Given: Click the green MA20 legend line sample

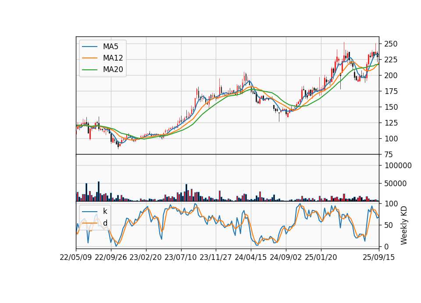Looking at the screenshot, I should pyautogui.click(x=89, y=70).
